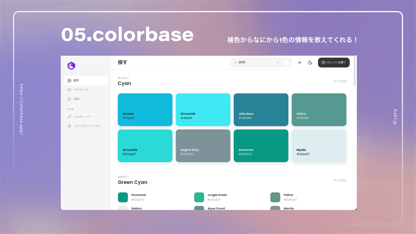Select the Regent Gray color card
Viewport: 416px width, 234px height.
point(203,146)
